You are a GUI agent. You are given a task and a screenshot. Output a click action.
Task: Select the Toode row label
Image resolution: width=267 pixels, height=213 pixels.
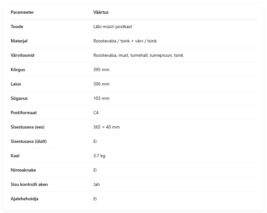click(17, 26)
